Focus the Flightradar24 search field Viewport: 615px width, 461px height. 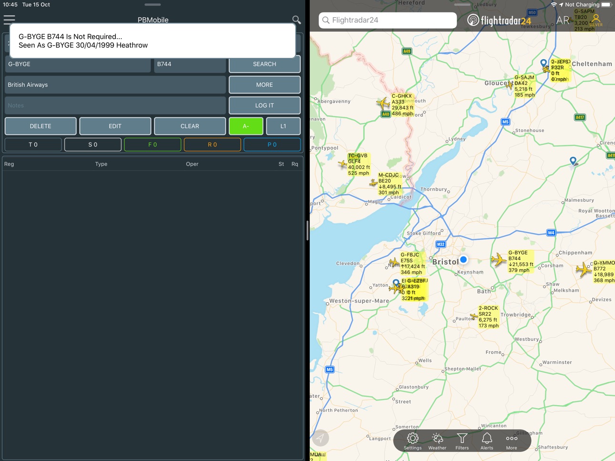click(388, 20)
